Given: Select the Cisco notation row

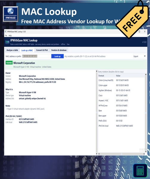Looking at the screenshot, I should [121, 95].
